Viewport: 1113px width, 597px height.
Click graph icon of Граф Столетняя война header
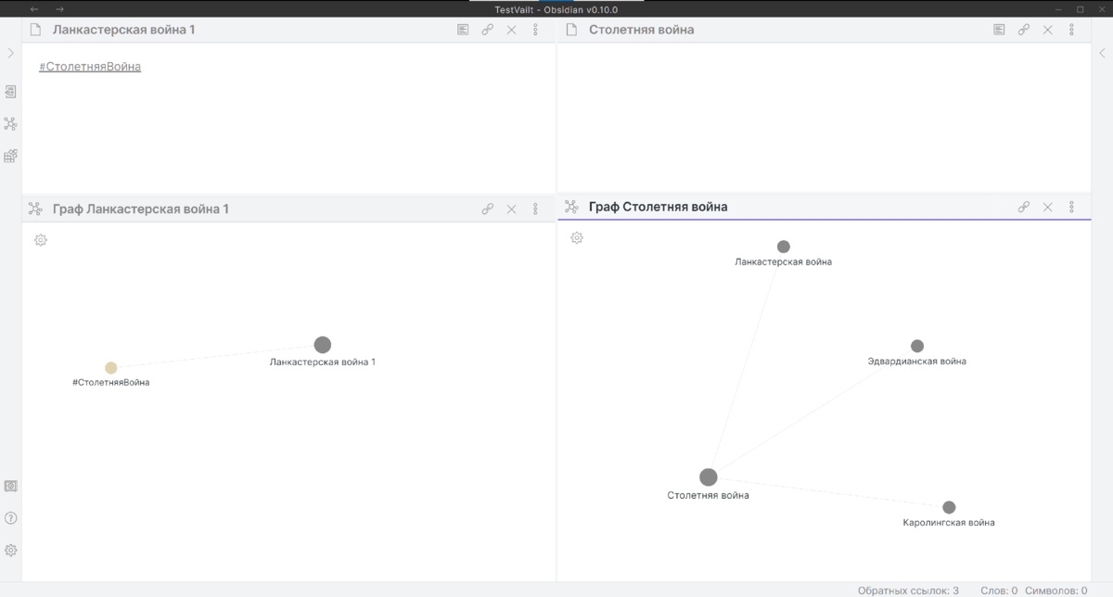pyautogui.click(x=571, y=207)
